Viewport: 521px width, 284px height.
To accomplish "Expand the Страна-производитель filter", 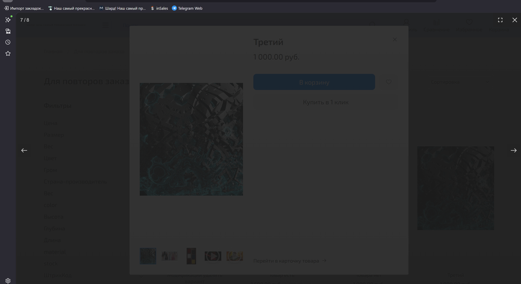I will [x=76, y=182].
